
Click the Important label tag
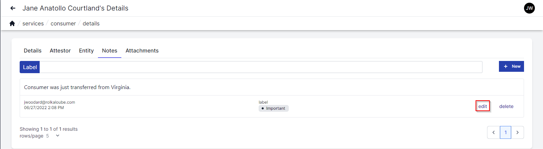click(x=274, y=108)
